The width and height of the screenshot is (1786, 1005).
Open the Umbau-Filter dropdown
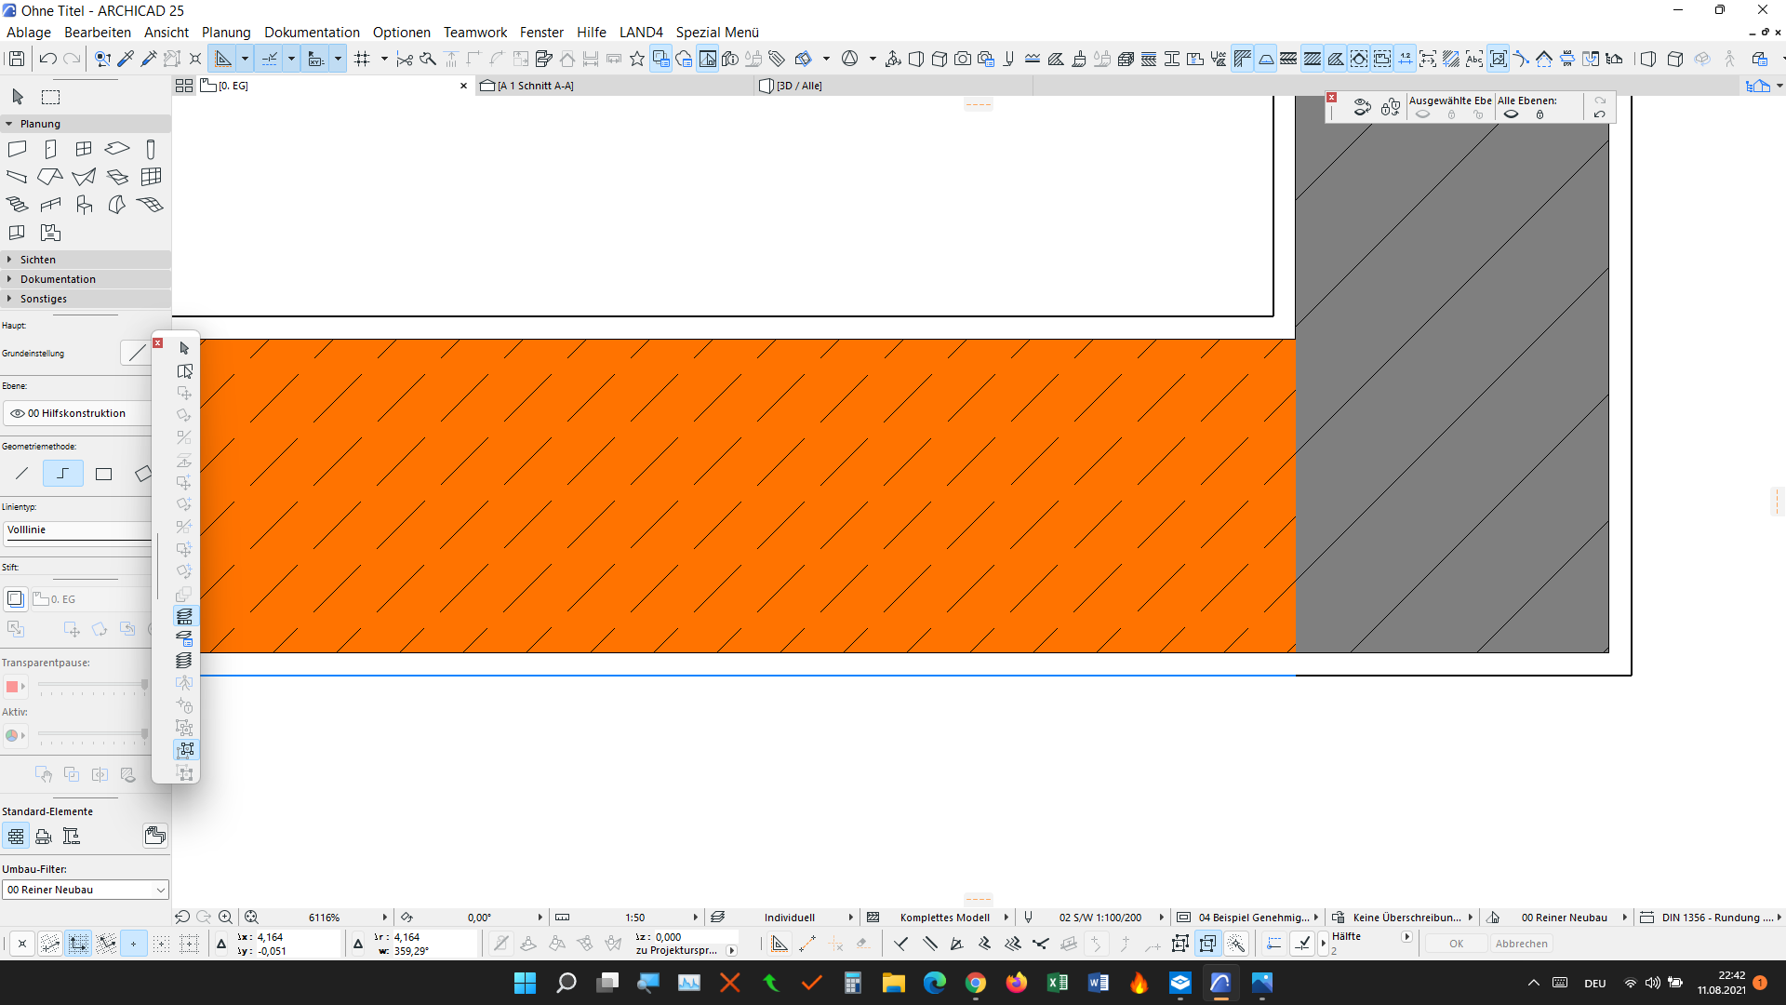pos(85,890)
